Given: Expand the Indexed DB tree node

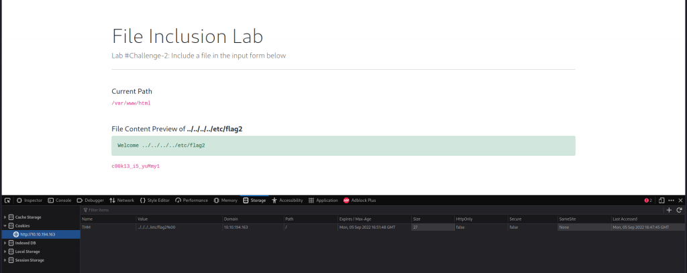Looking at the screenshot, I should pos(5,243).
